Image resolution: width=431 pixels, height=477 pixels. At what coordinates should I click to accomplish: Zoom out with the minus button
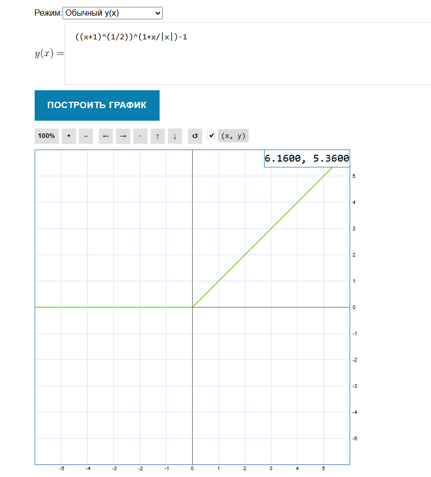[x=86, y=136]
